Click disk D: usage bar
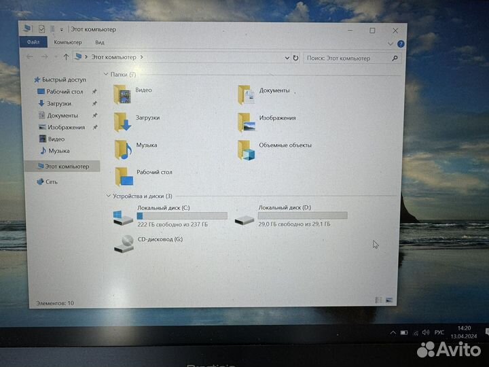 pos(302,215)
